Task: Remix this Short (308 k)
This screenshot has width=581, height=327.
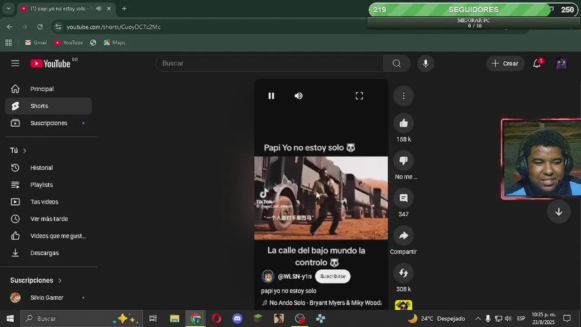Action: [404, 273]
